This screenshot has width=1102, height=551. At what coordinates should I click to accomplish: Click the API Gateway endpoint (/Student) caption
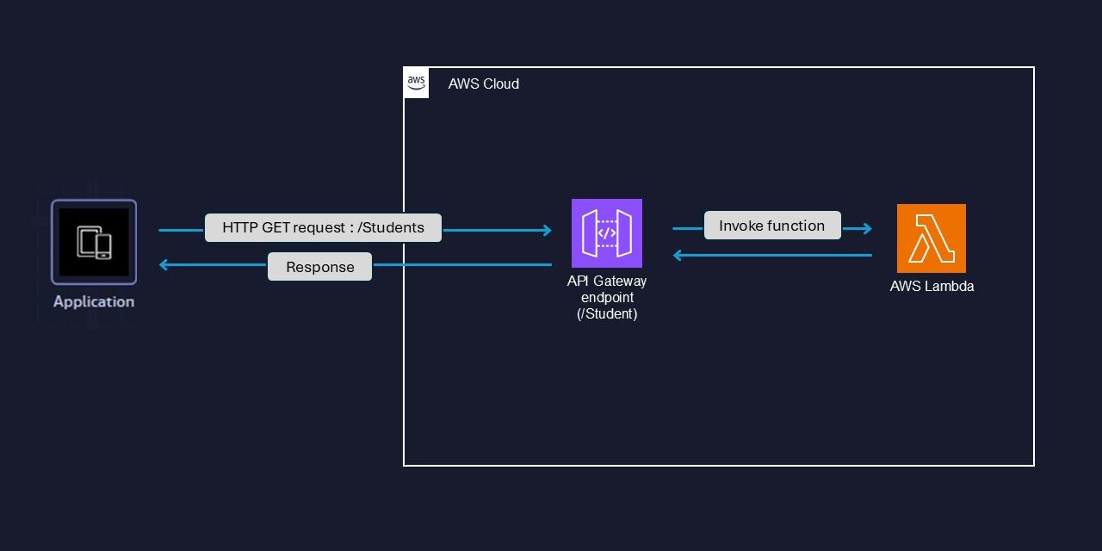606,297
